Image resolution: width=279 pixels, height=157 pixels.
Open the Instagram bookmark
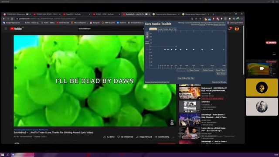95,23
